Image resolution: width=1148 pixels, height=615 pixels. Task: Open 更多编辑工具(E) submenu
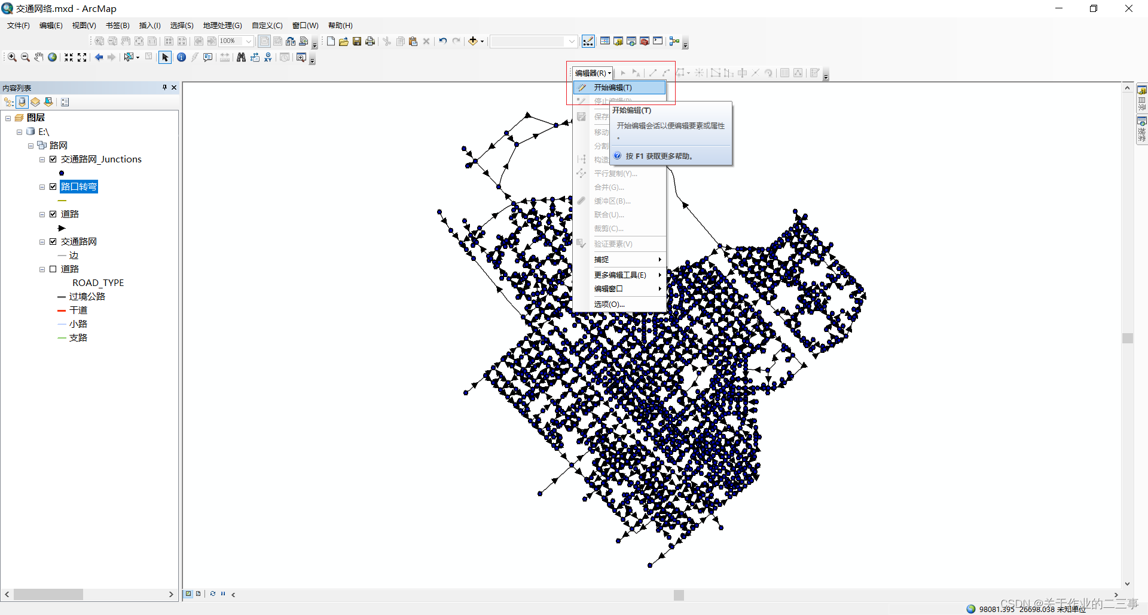[619, 275]
